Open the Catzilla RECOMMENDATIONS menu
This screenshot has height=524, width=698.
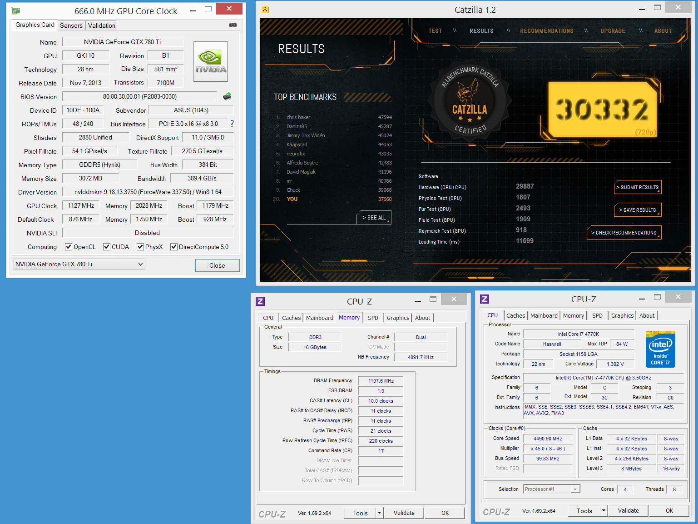pyautogui.click(x=547, y=31)
